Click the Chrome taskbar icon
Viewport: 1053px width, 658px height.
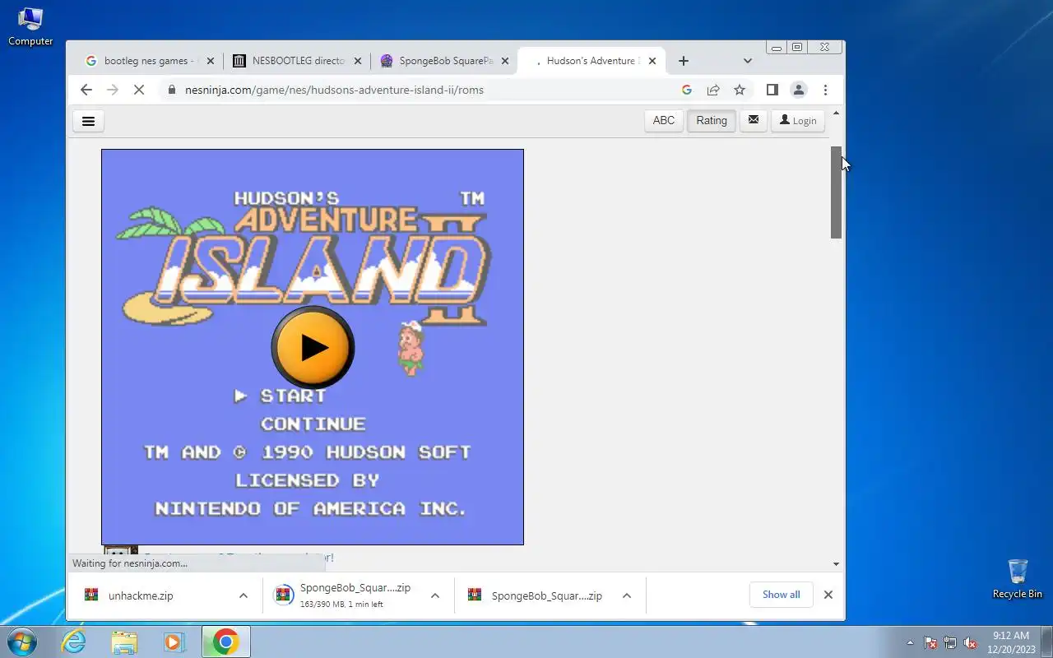tap(225, 642)
